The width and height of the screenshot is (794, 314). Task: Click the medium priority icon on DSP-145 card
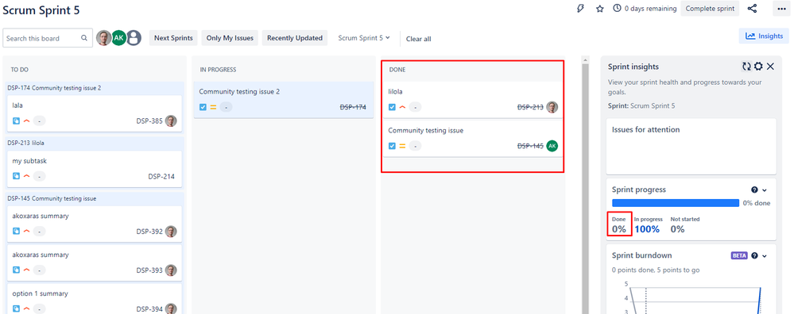(x=403, y=146)
